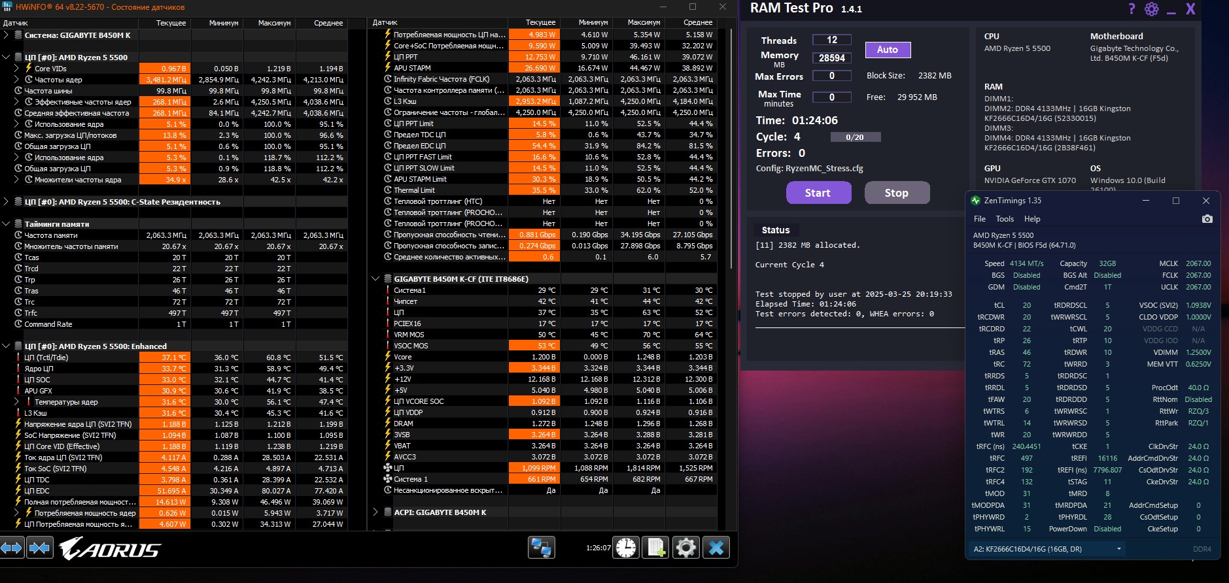This screenshot has width=1229, height=583.
Task: Open the File menu in ZenTimings
Action: click(980, 219)
